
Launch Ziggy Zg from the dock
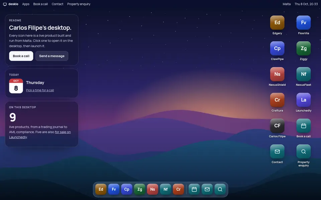[140, 189]
